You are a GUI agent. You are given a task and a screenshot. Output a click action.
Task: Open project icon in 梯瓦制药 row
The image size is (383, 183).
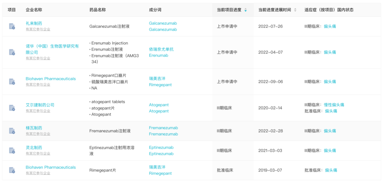tap(12, 131)
